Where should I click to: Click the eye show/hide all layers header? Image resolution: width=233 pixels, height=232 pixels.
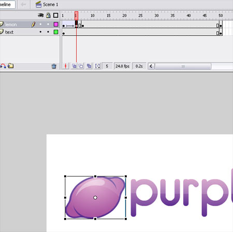click(x=41, y=15)
